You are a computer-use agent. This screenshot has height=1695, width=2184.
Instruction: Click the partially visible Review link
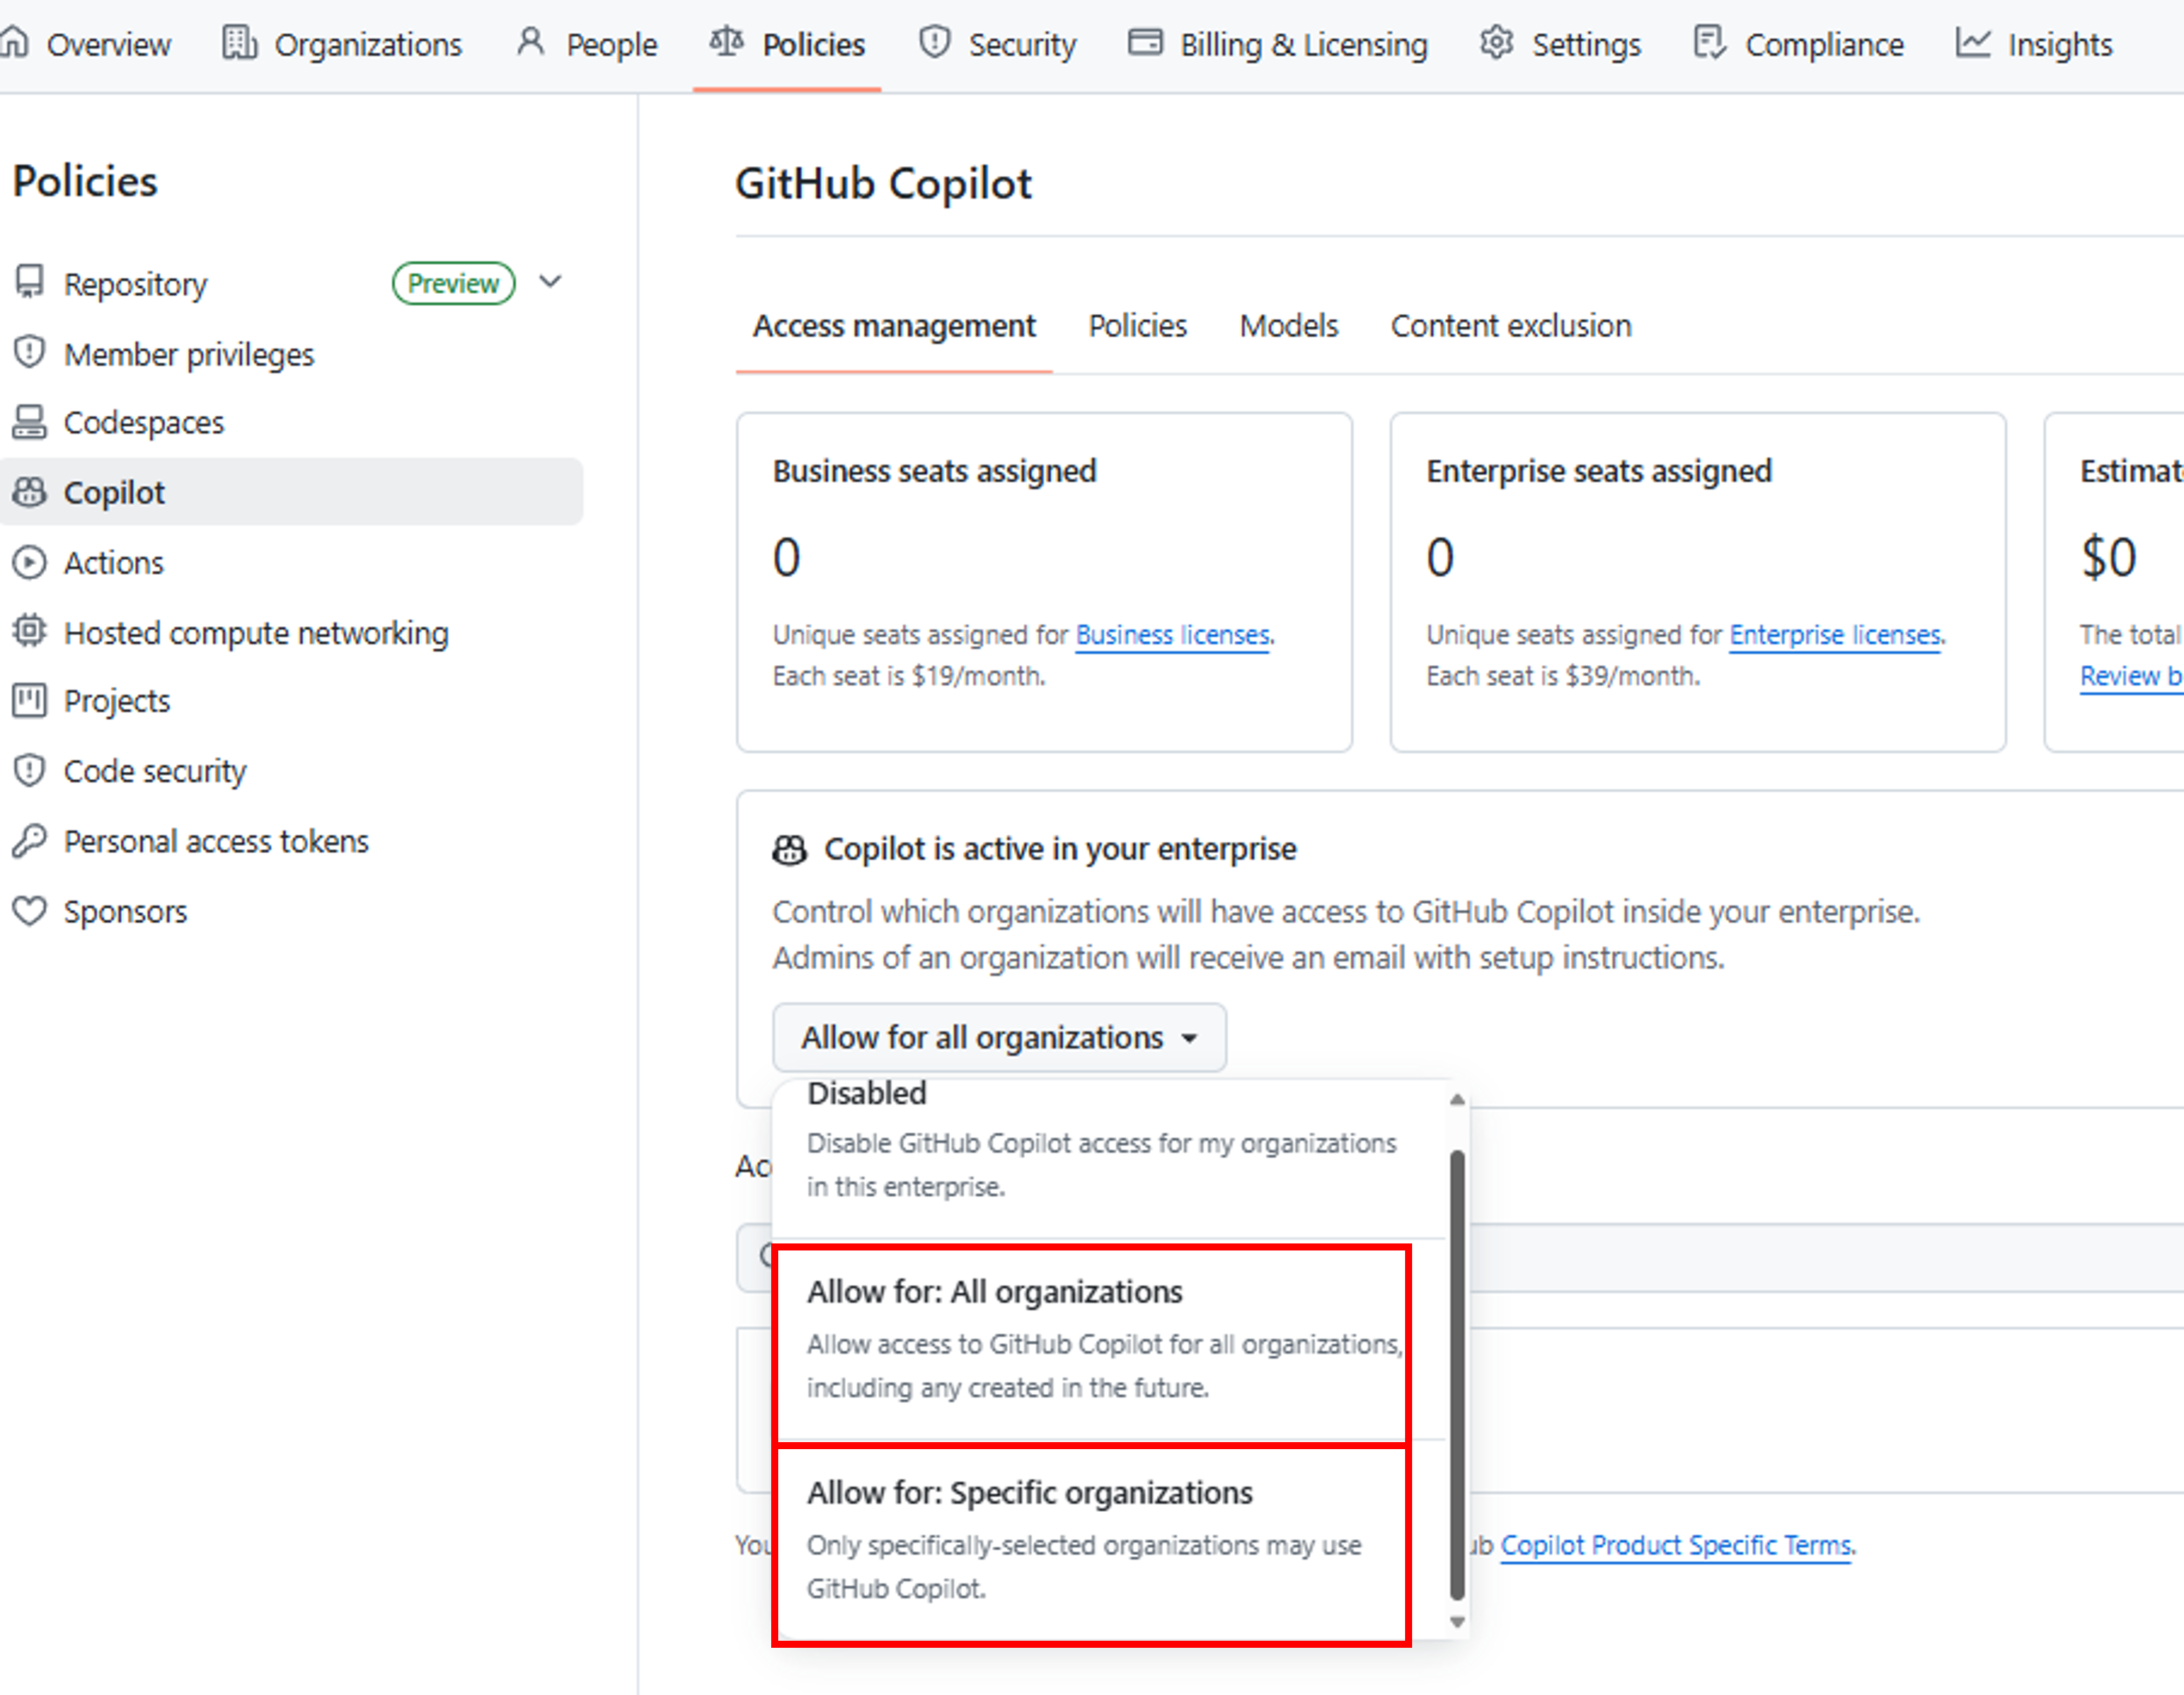tap(2131, 676)
